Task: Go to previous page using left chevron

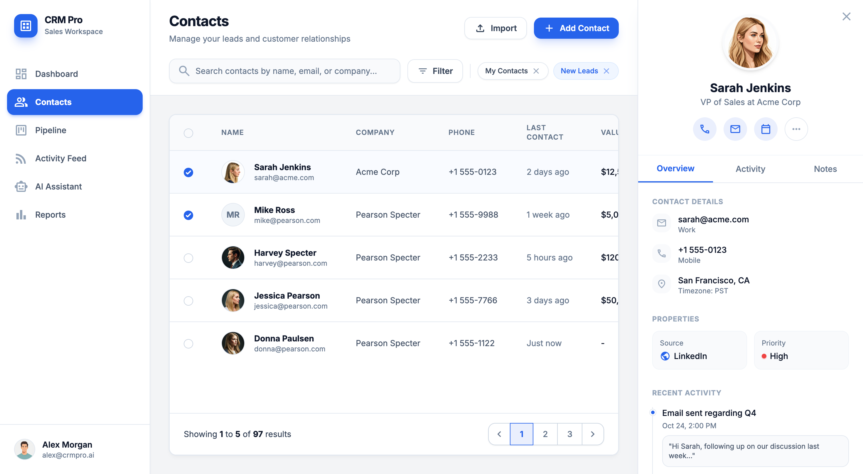Action: (499, 434)
